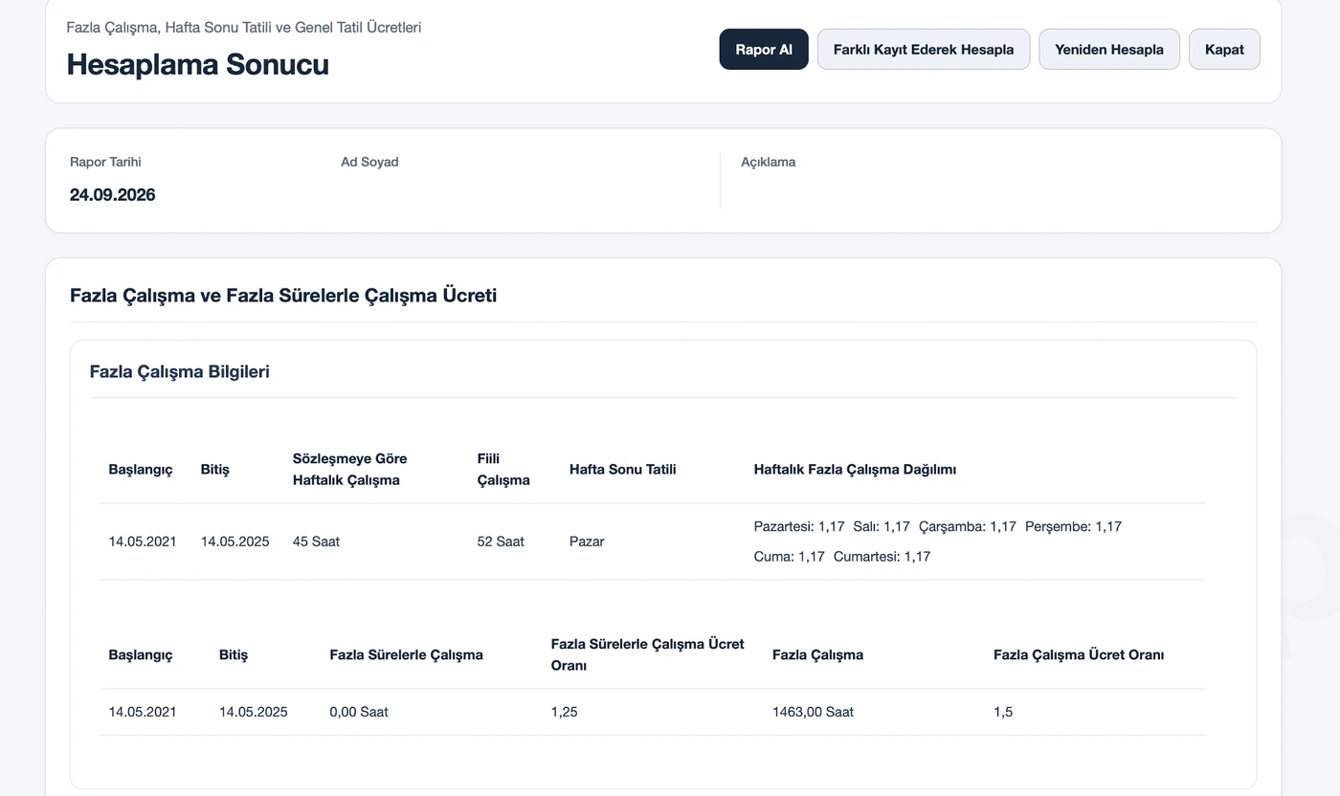Viewport: 1340px width, 796px height.
Task: Click the subtitle mentioning Genel Tatil Ücretleri
Action: click(x=244, y=28)
